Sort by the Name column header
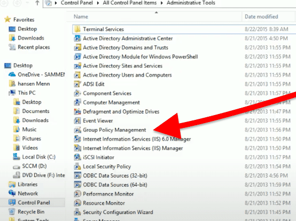296x221 pixels. 81,17
